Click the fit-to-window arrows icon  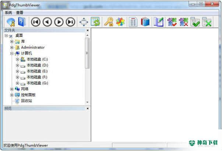point(84,22)
